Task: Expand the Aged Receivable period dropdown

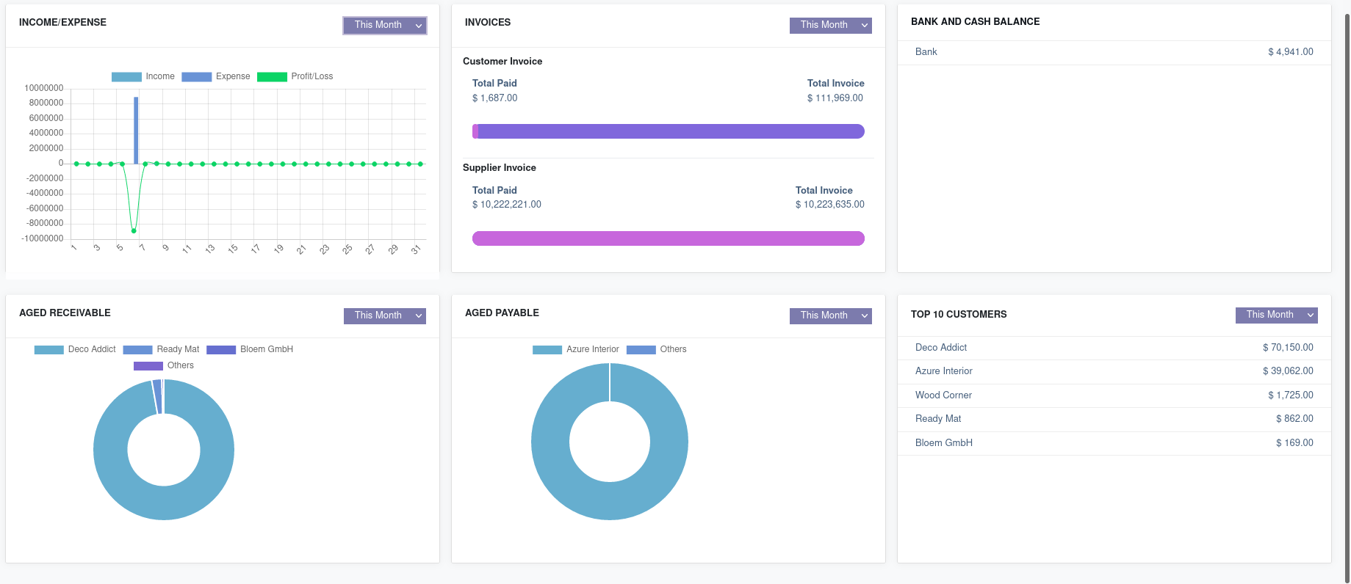Action: [x=384, y=315]
